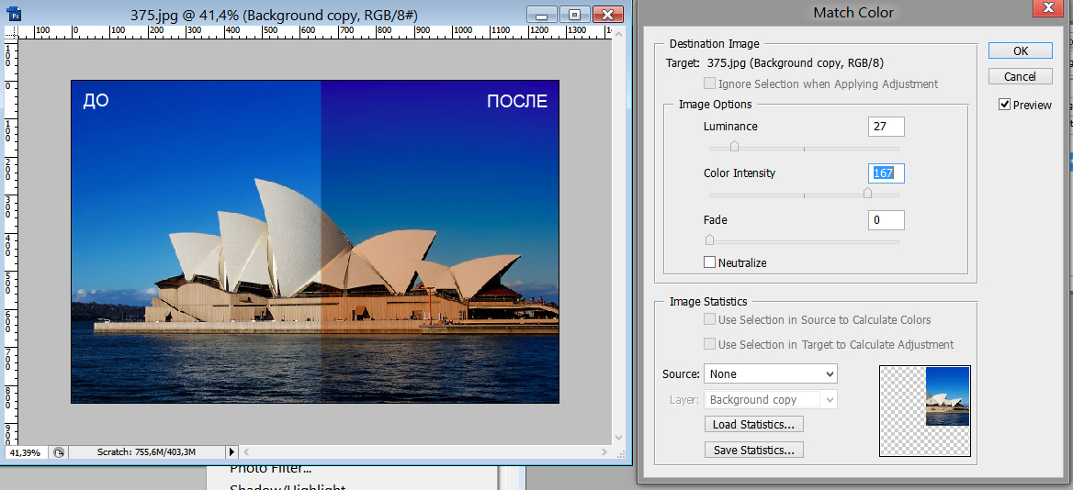The width and height of the screenshot is (1073, 490).
Task: Open the status bar info menu arrow after Scratch
Action: click(x=232, y=451)
